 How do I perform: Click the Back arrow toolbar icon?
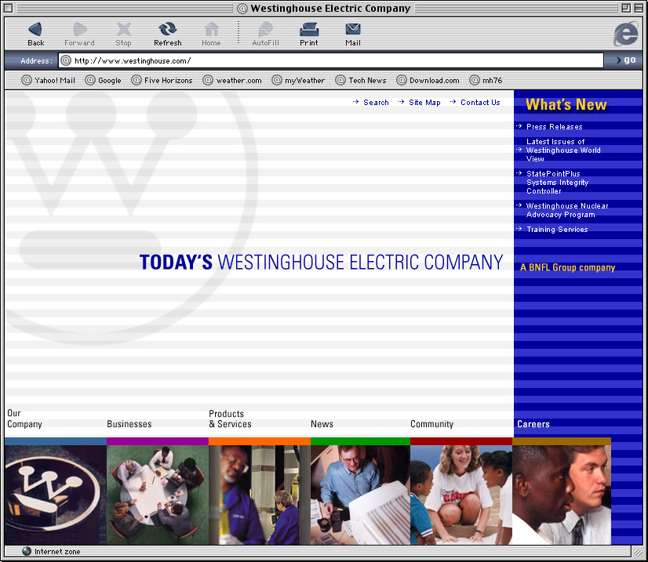click(35, 30)
